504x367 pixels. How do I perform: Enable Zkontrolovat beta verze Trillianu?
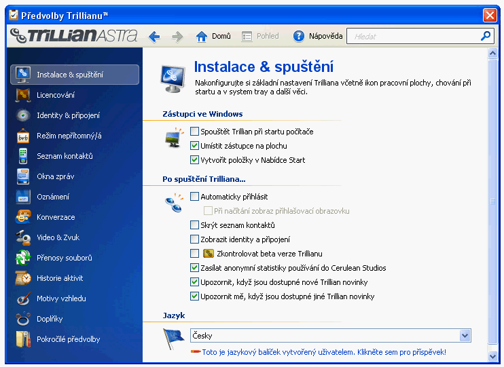[x=194, y=253]
